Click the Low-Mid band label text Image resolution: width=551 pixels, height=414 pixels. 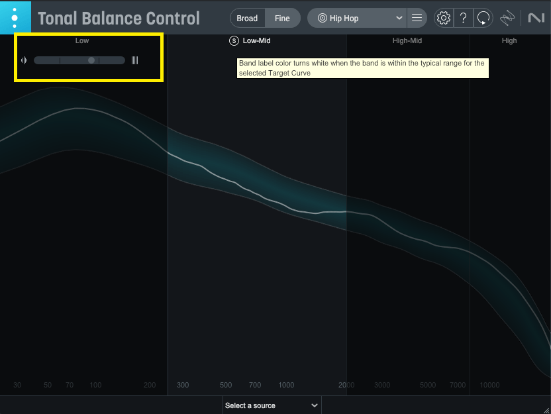click(256, 41)
